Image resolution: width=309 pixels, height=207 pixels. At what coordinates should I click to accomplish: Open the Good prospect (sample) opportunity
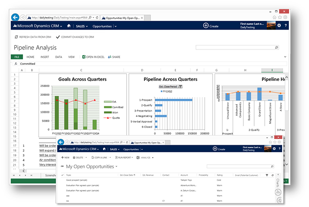pyautogui.click(x=76, y=180)
